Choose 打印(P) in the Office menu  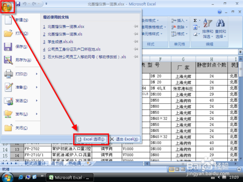[x=21, y=74]
